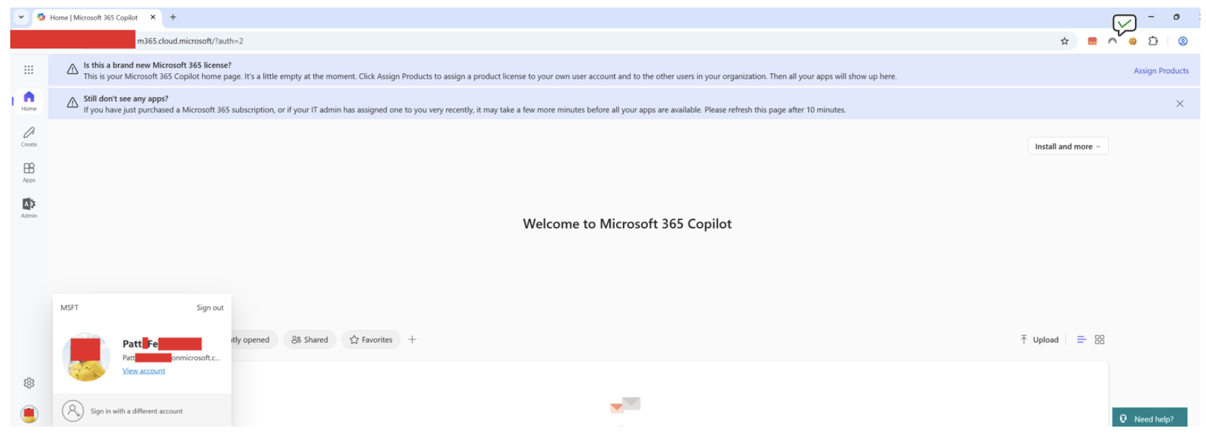Viewport: 1206px width, 436px height.
Task: Switch to grid view layout
Action: [1099, 340]
